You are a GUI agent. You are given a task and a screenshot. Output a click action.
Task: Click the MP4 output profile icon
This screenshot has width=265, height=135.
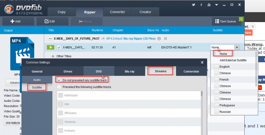click(x=22, y=54)
